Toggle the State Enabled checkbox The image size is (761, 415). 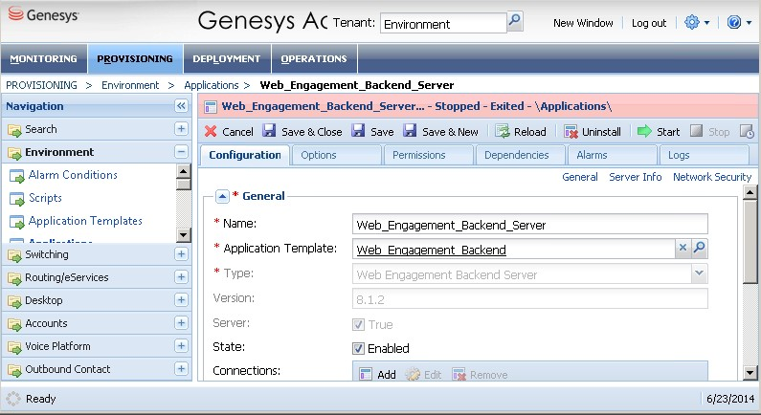pyautogui.click(x=358, y=348)
